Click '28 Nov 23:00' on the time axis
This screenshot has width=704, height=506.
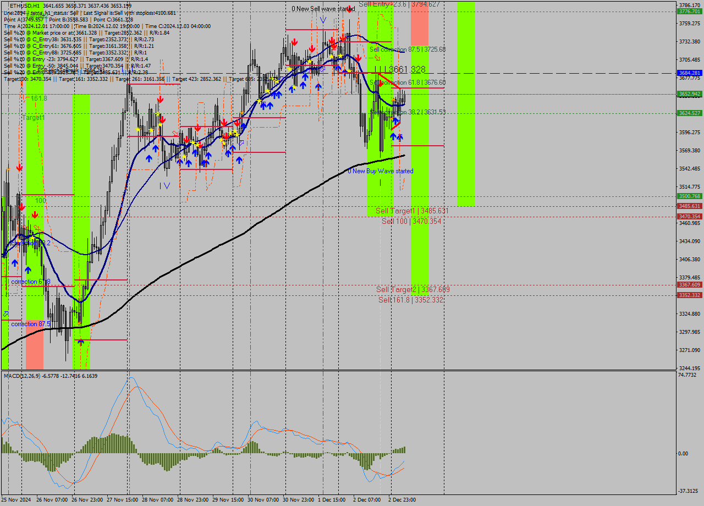193,500
